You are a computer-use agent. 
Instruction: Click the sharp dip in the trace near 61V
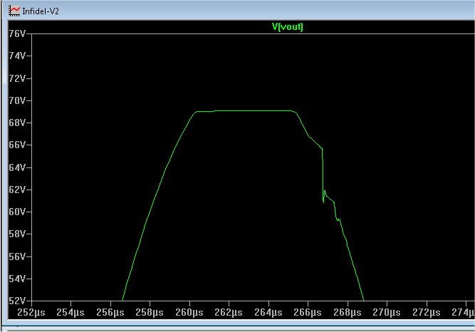pos(323,202)
